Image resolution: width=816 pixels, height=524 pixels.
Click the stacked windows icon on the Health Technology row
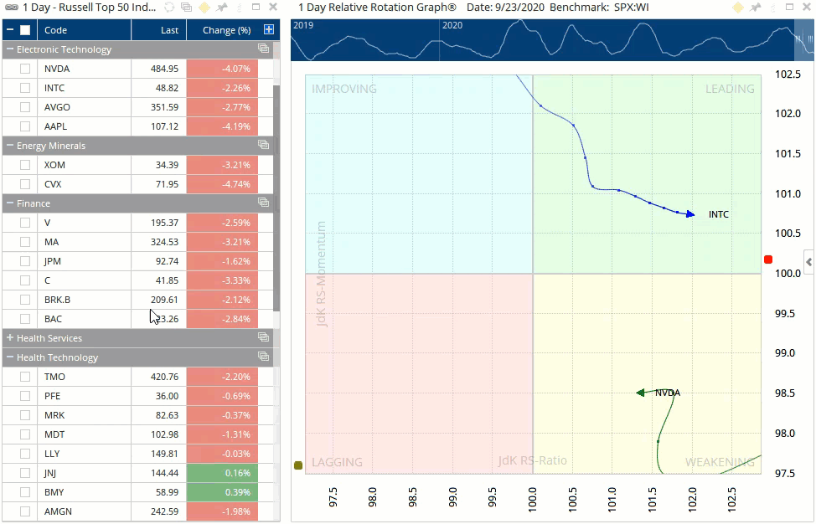pos(263,357)
